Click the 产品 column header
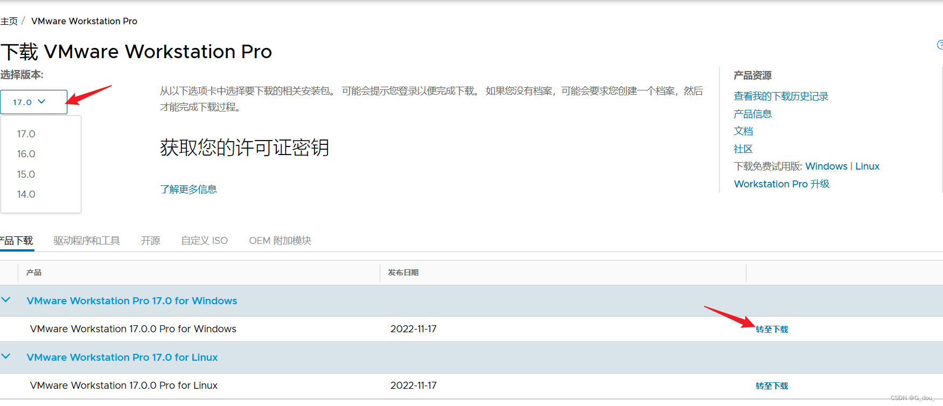 pos(34,272)
